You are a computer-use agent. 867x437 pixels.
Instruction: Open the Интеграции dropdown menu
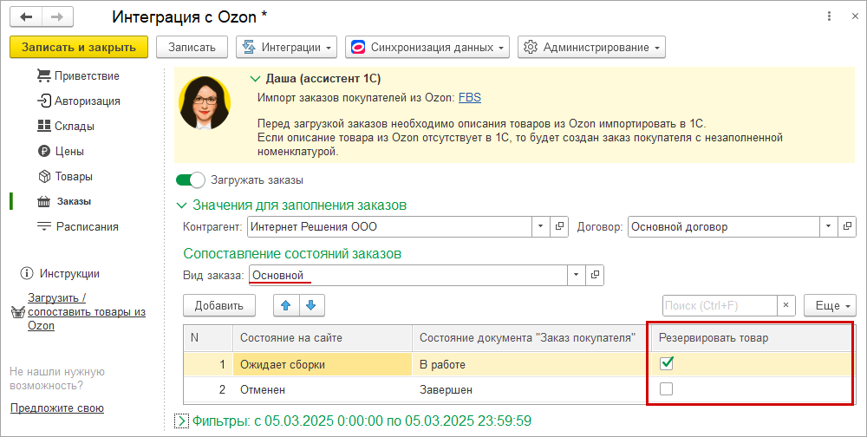(286, 47)
